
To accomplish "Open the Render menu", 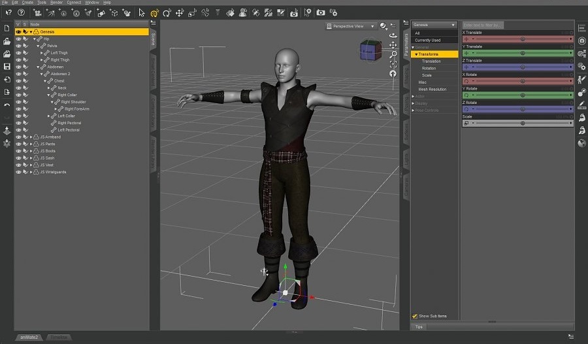I will click(56, 2).
